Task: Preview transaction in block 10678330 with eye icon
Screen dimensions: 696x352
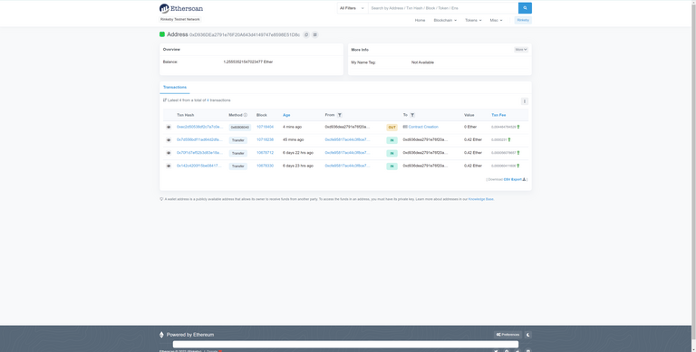Action: 169,166
